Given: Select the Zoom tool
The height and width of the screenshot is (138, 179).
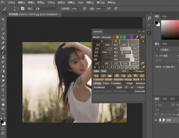Looking at the screenshot, I should point(3,109).
